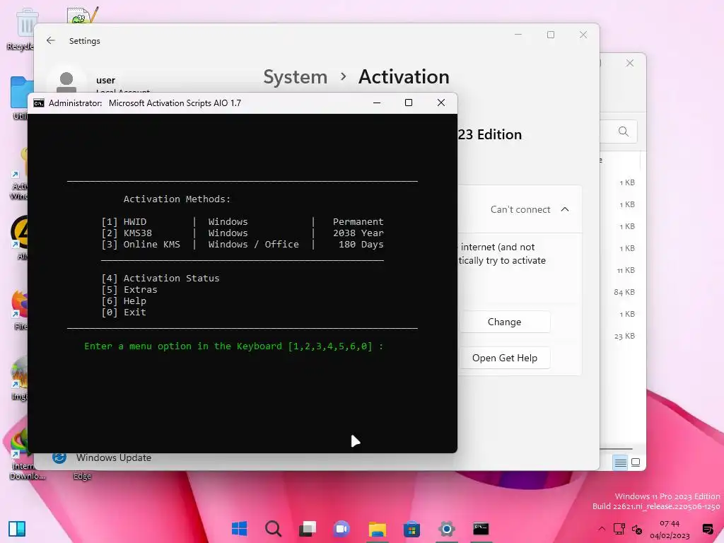
Task: Open the notification center icon
Action: (x=707, y=529)
